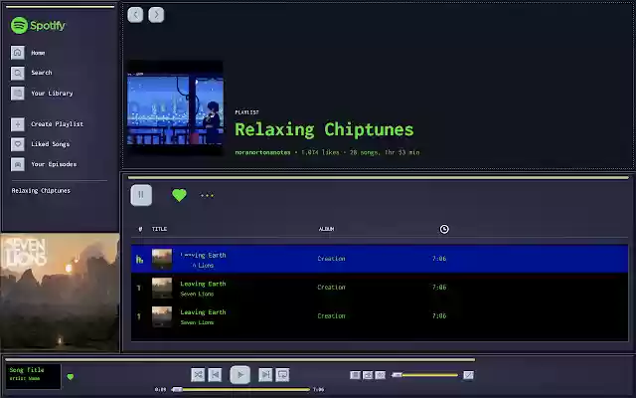Click the Home label in sidebar
This screenshot has width=636, height=398.
[x=38, y=53]
